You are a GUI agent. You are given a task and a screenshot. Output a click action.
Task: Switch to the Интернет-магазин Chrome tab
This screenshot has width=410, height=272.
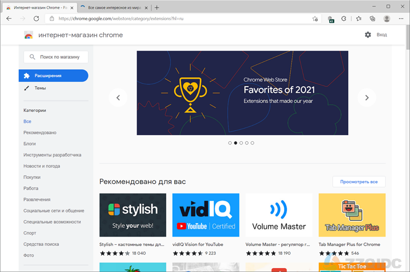(40, 8)
